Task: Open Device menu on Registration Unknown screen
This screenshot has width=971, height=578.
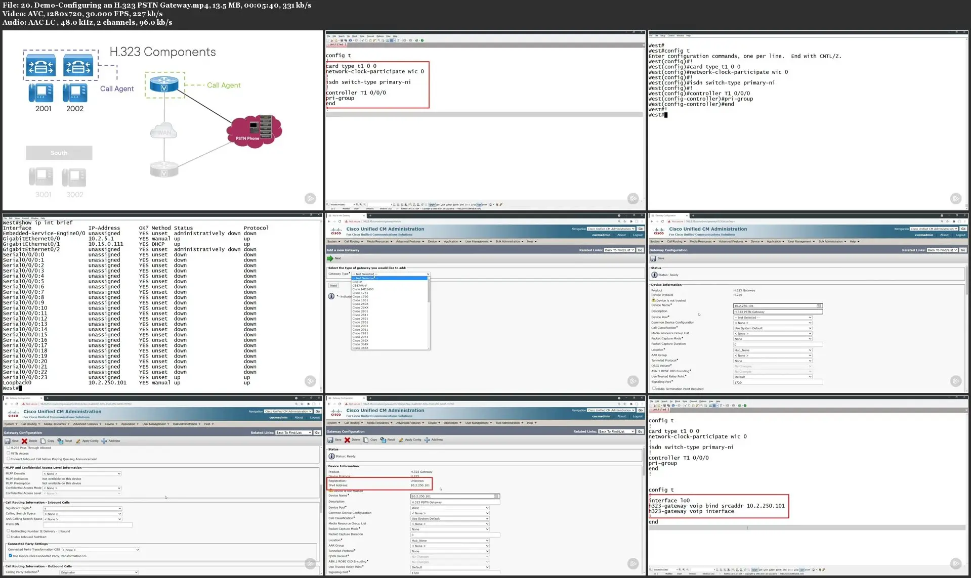Action: click(x=433, y=423)
